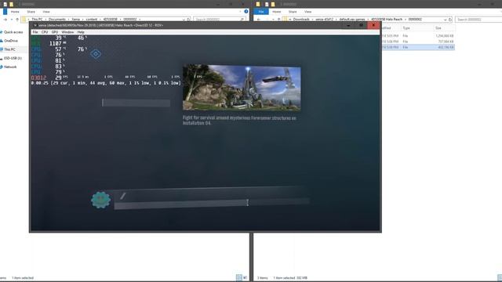Click the teal player emblem in the game
Screen dimensions: 502x282
point(100,200)
